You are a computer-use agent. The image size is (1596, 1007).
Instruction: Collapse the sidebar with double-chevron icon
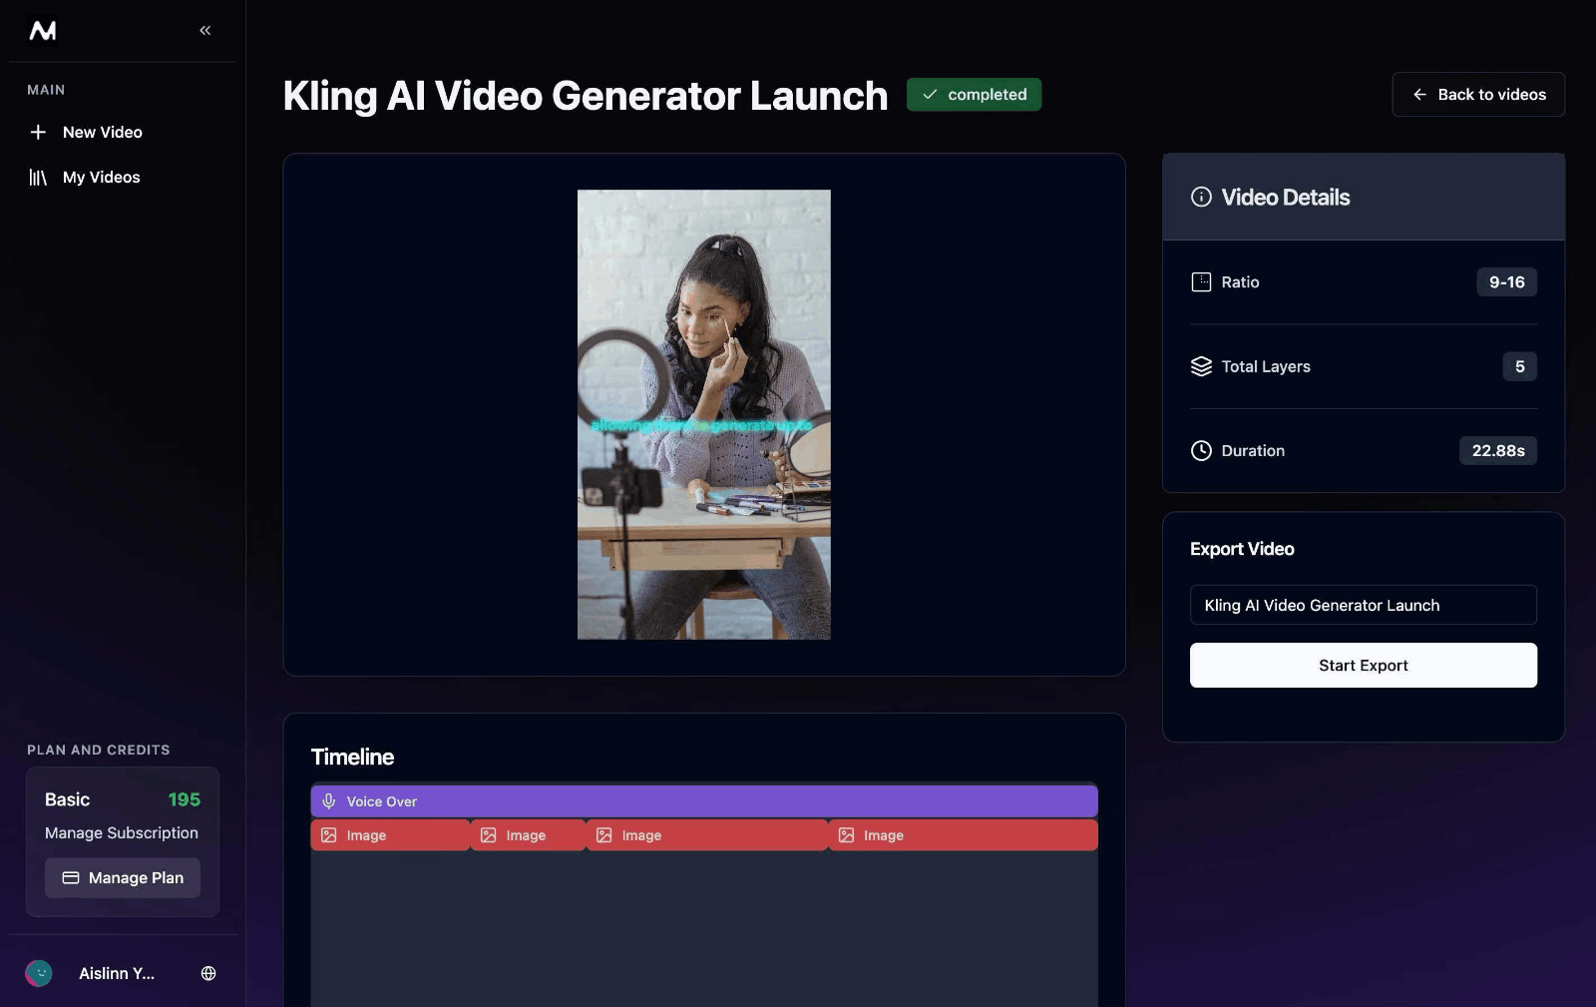coord(205,31)
